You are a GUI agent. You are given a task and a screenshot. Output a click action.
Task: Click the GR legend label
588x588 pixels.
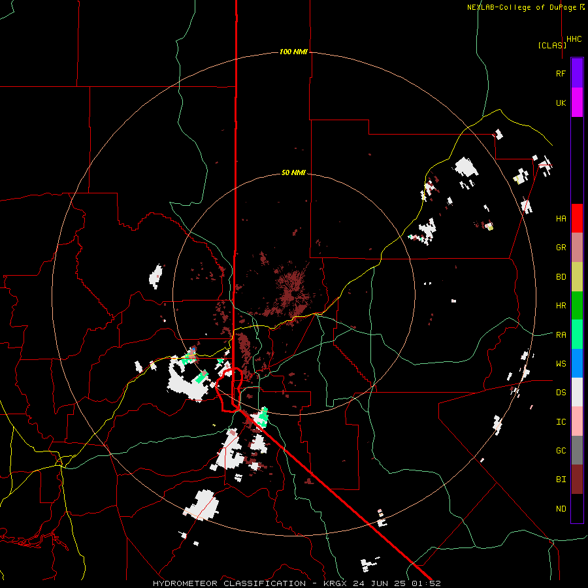tap(561, 248)
